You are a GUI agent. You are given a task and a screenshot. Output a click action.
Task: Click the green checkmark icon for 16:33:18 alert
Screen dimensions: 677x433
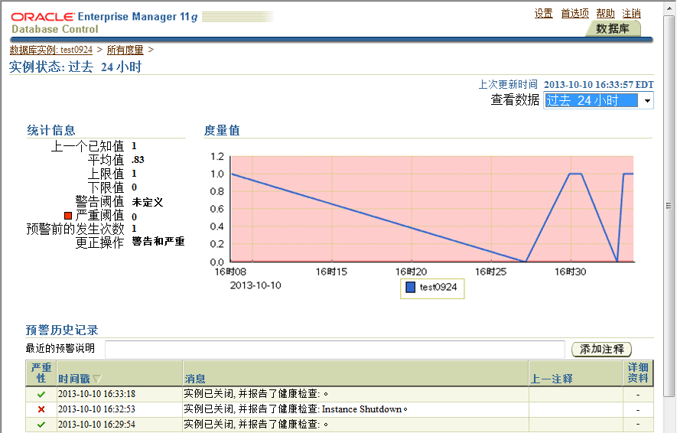click(41, 394)
